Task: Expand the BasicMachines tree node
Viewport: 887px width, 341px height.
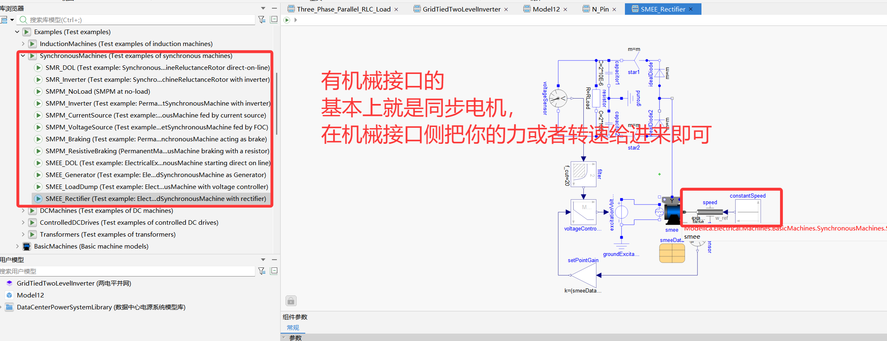Action: click(x=17, y=246)
